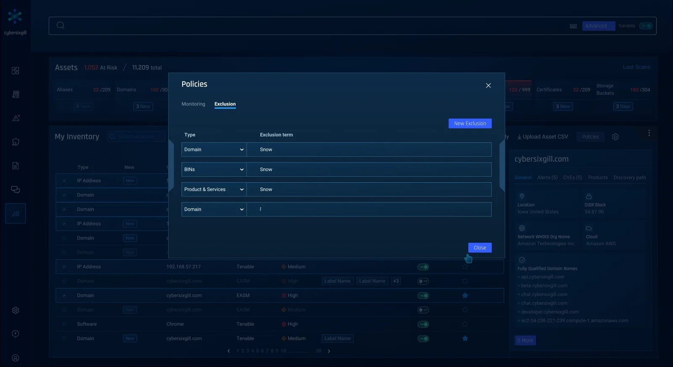
Task: Open the Alerts (5) tab in asset details
Action: tap(547, 178)
